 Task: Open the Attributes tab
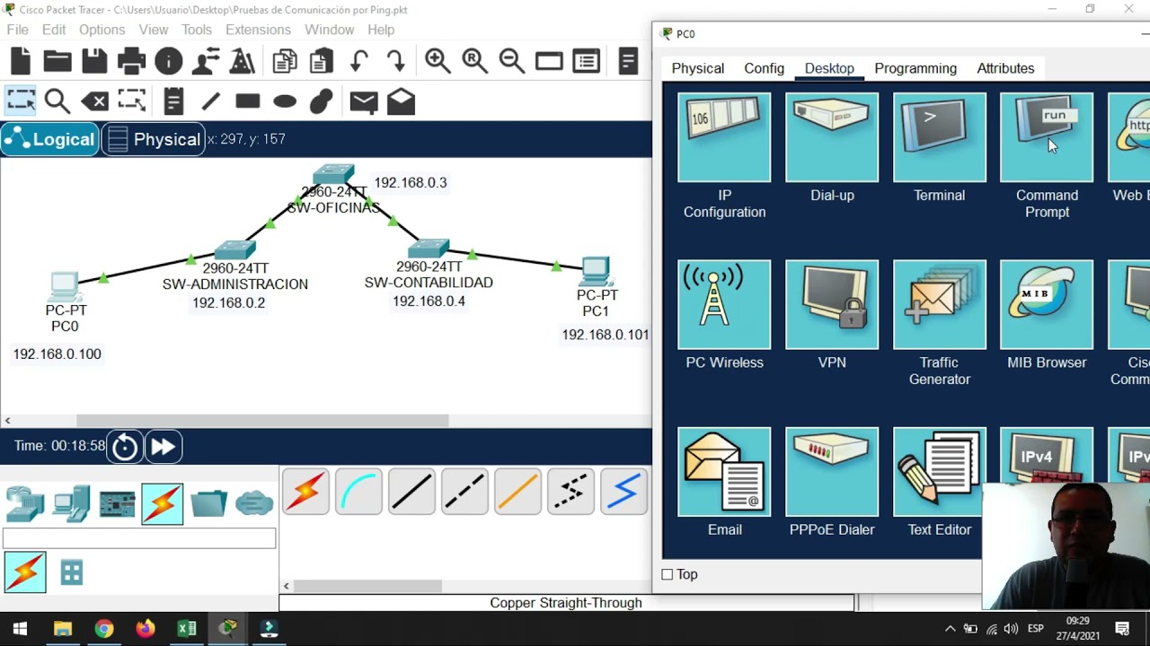coord(1005,68)
